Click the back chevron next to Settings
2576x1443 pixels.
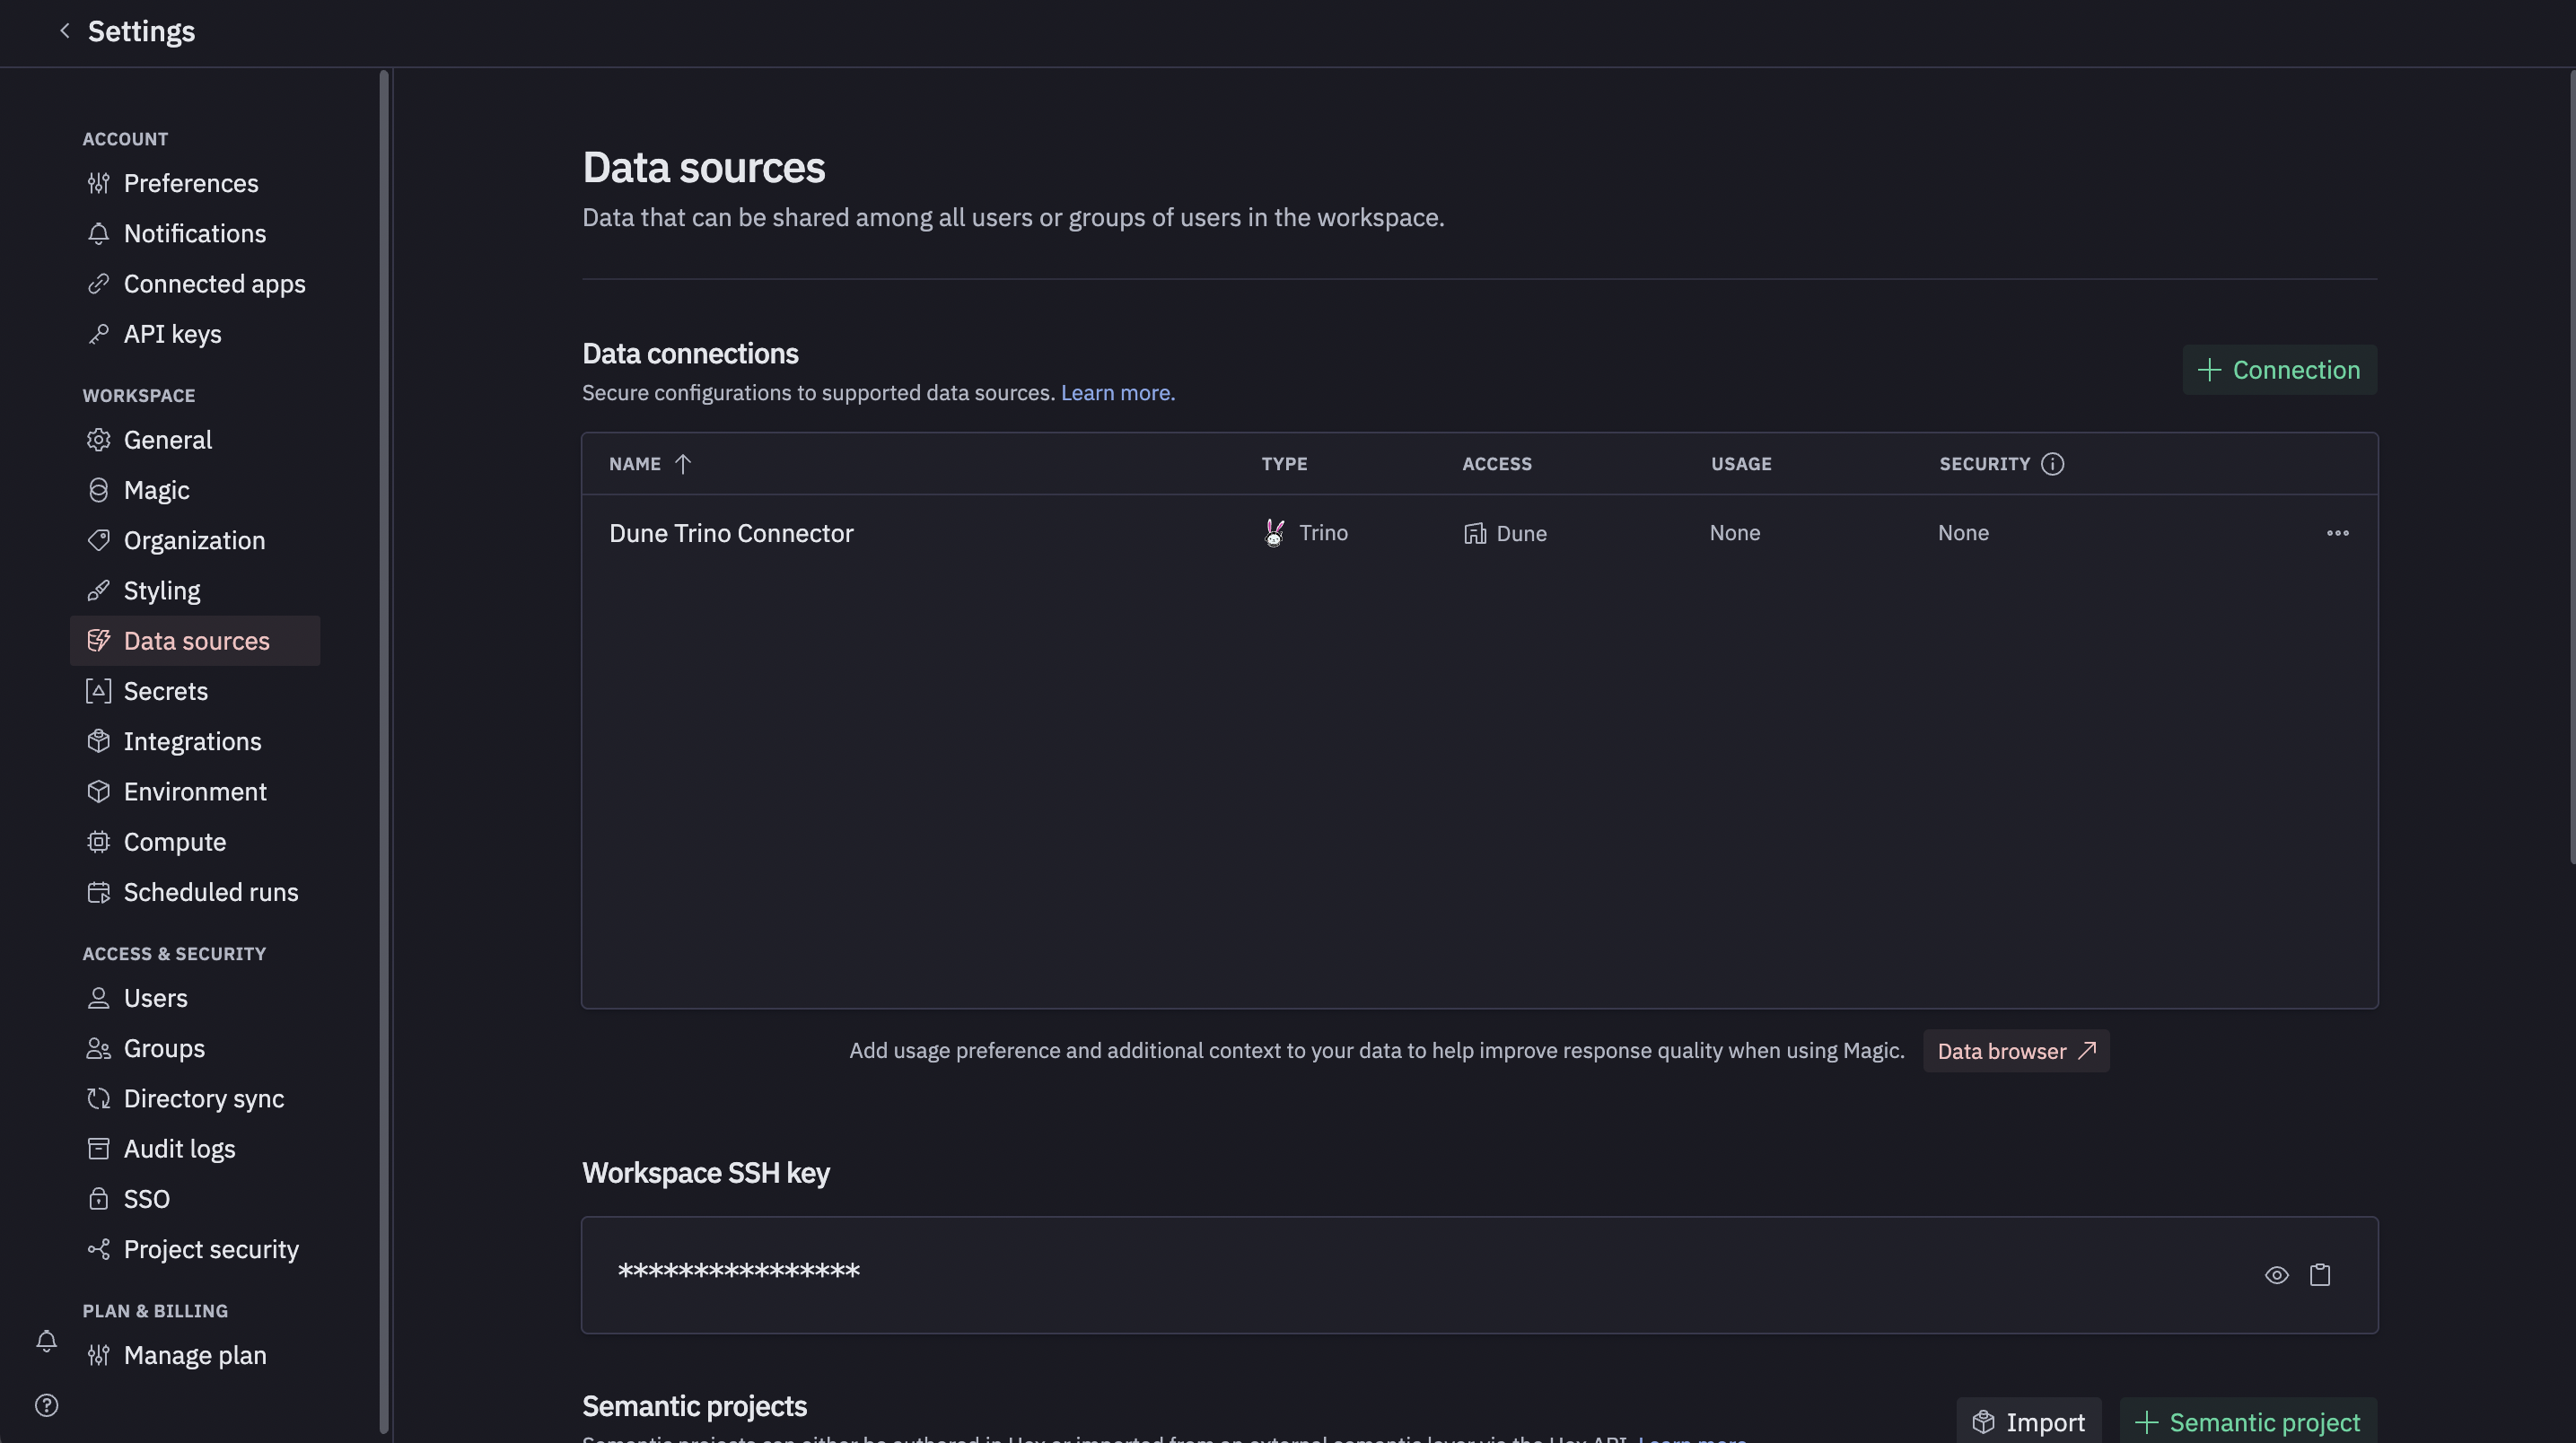[64, 30]
